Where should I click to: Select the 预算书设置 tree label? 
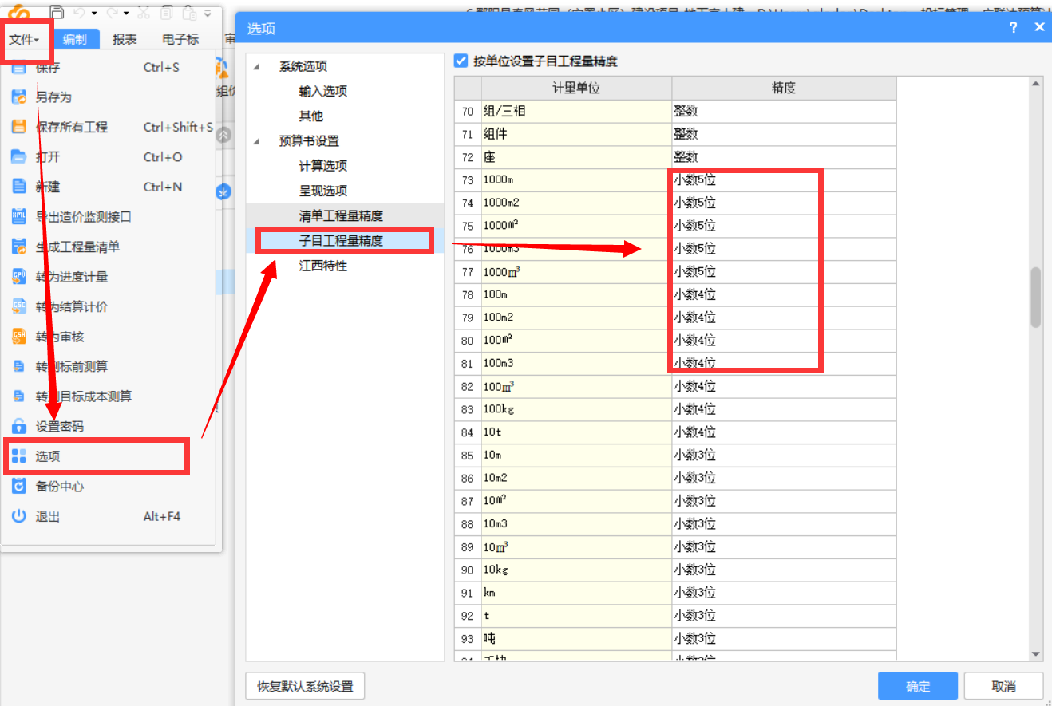(309, 141)
